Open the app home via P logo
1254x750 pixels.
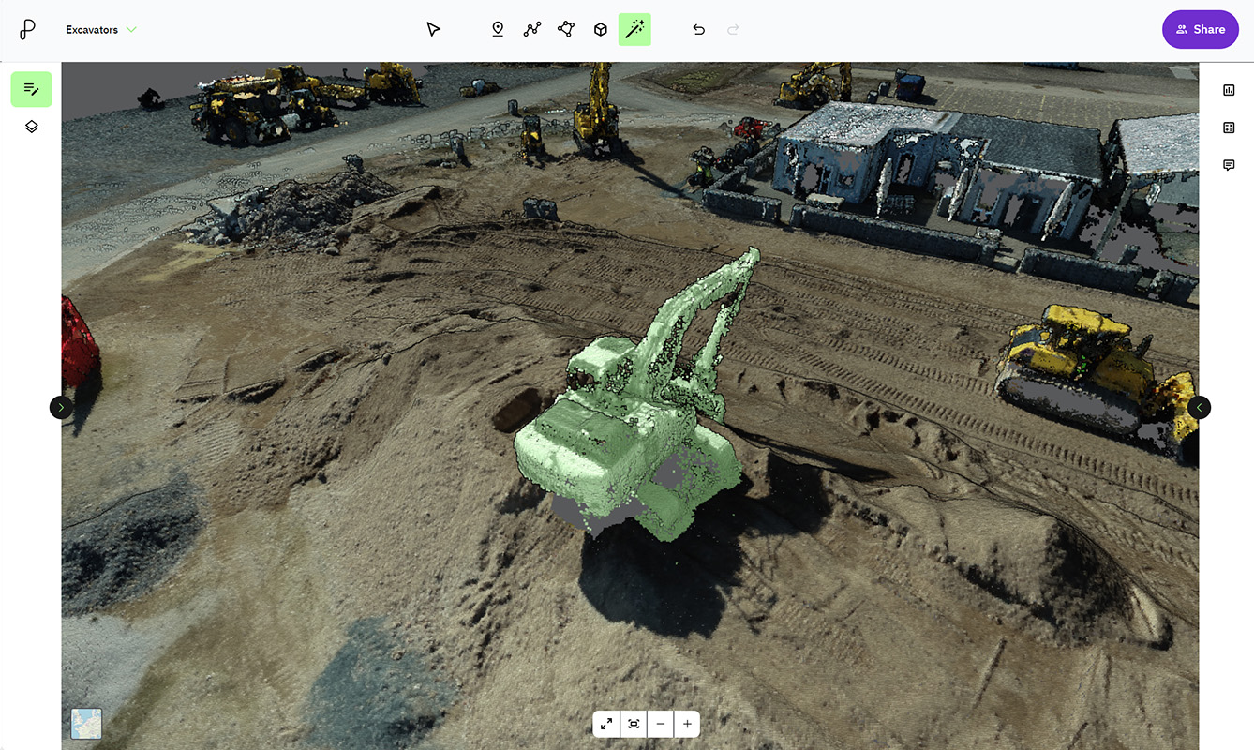click(x=26, y=29)
